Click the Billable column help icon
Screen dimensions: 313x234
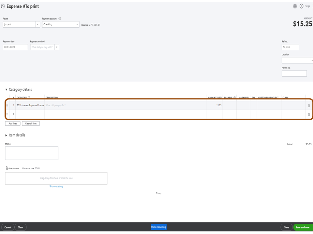(x=234, y=97)
